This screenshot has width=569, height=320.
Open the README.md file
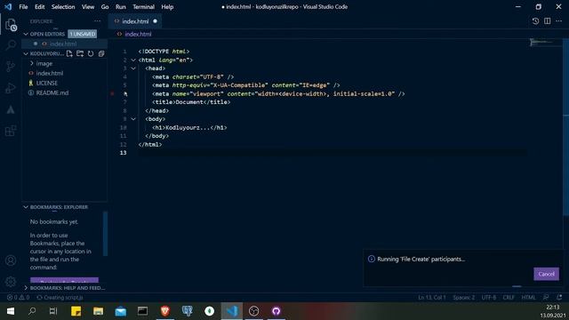pos(64,92)
